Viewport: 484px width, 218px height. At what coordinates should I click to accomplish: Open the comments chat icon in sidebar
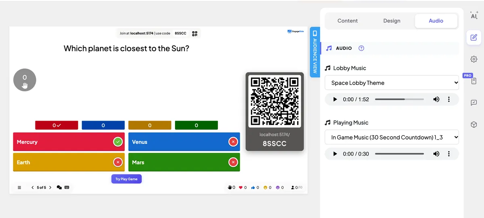(474, 103)
